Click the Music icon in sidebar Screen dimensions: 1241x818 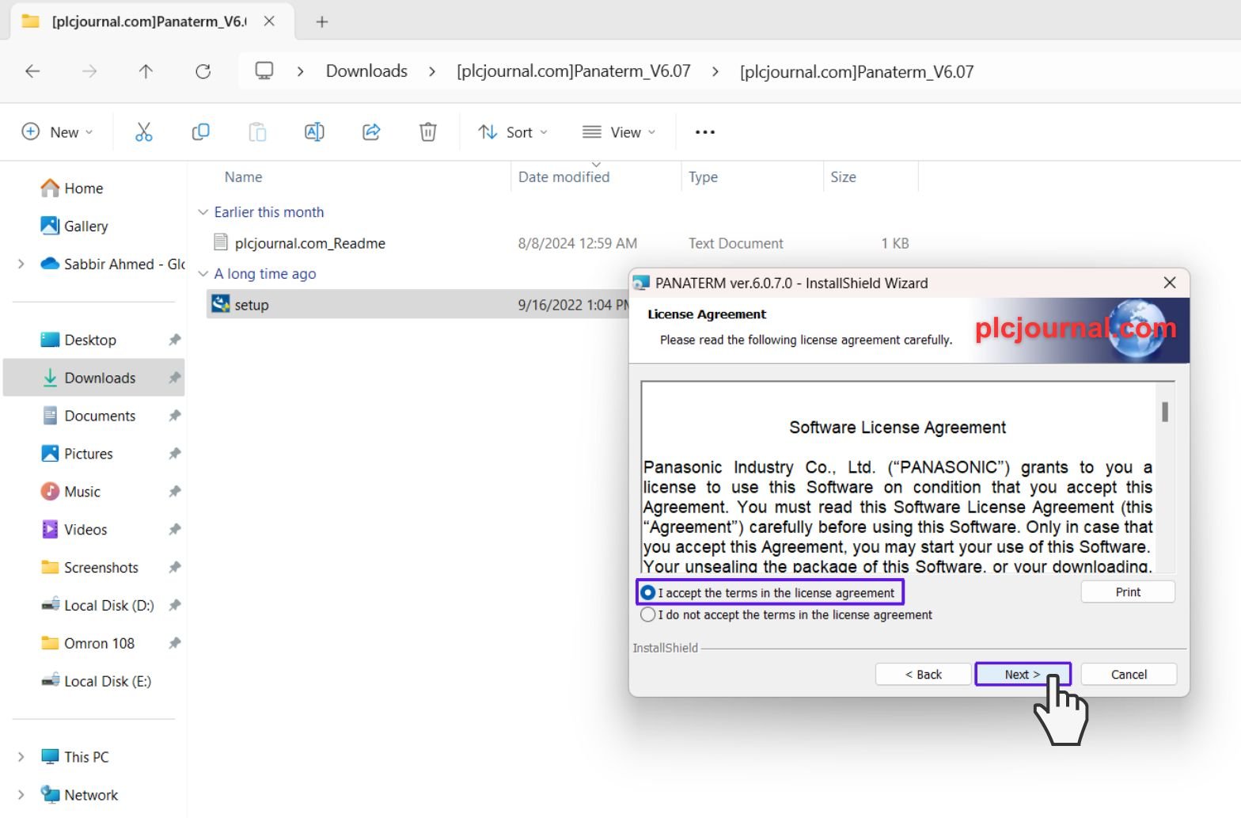pos(50,492)
